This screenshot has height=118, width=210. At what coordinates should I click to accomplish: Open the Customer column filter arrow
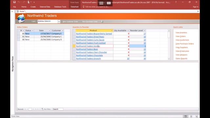point(63,30)
